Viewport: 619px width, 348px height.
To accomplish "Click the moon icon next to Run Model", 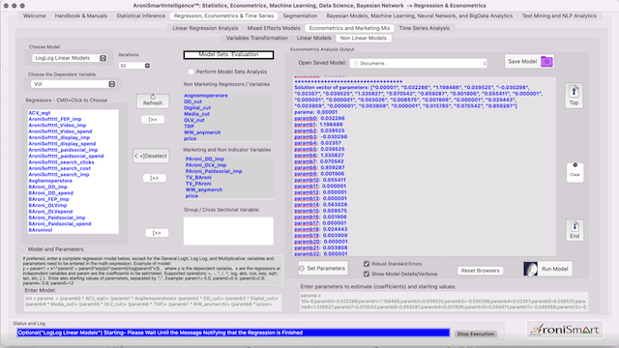I will [530, 269].
